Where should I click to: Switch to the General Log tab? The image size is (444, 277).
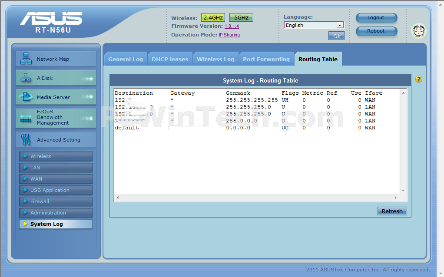pyautogui.click(x=126, y=59)
